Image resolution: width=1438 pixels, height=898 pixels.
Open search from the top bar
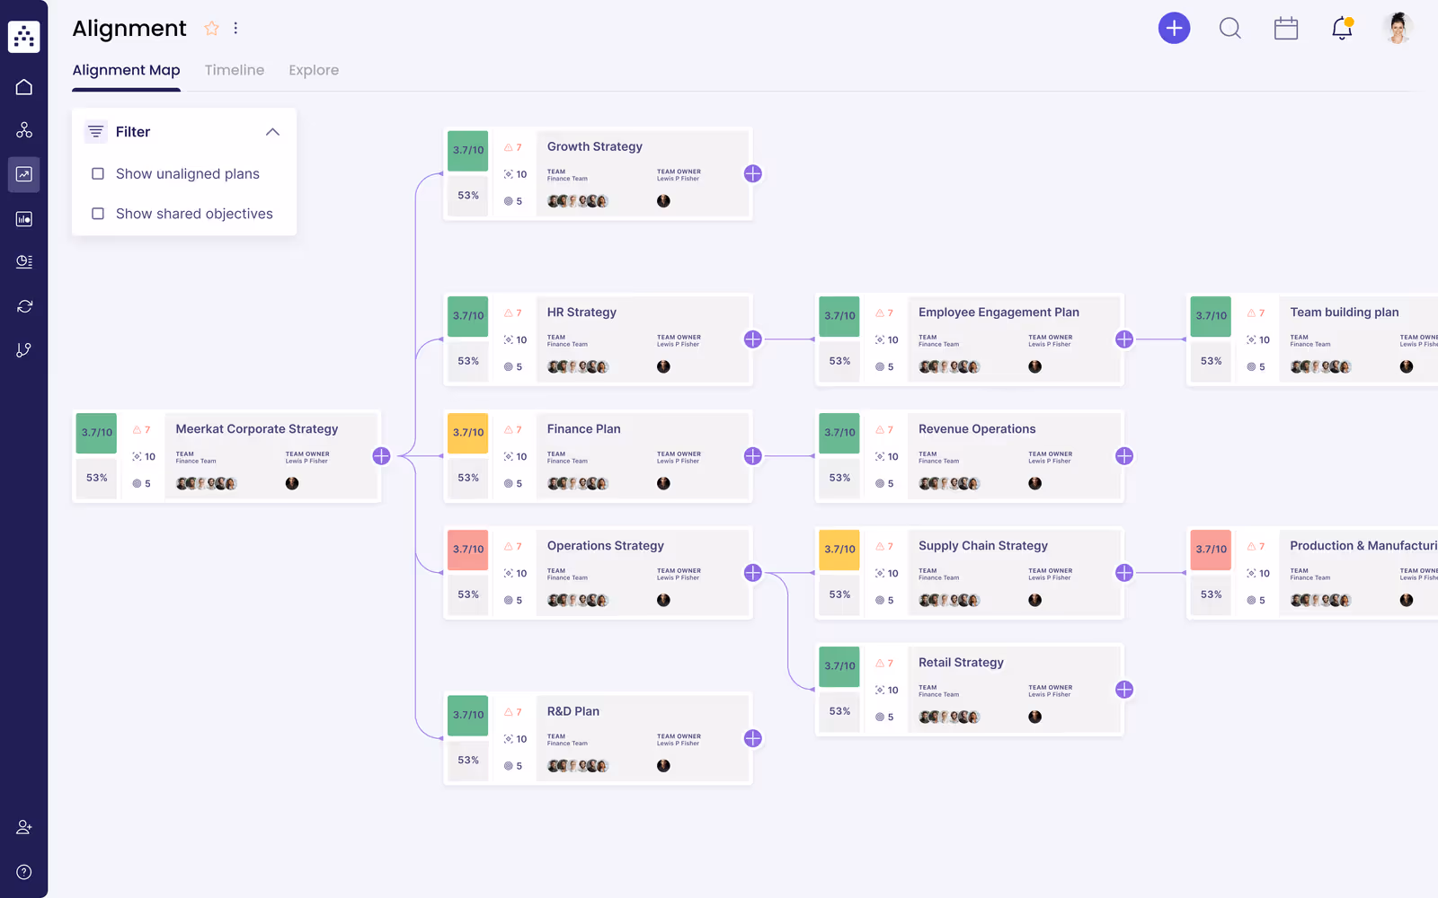click(x=1230, y=28)
